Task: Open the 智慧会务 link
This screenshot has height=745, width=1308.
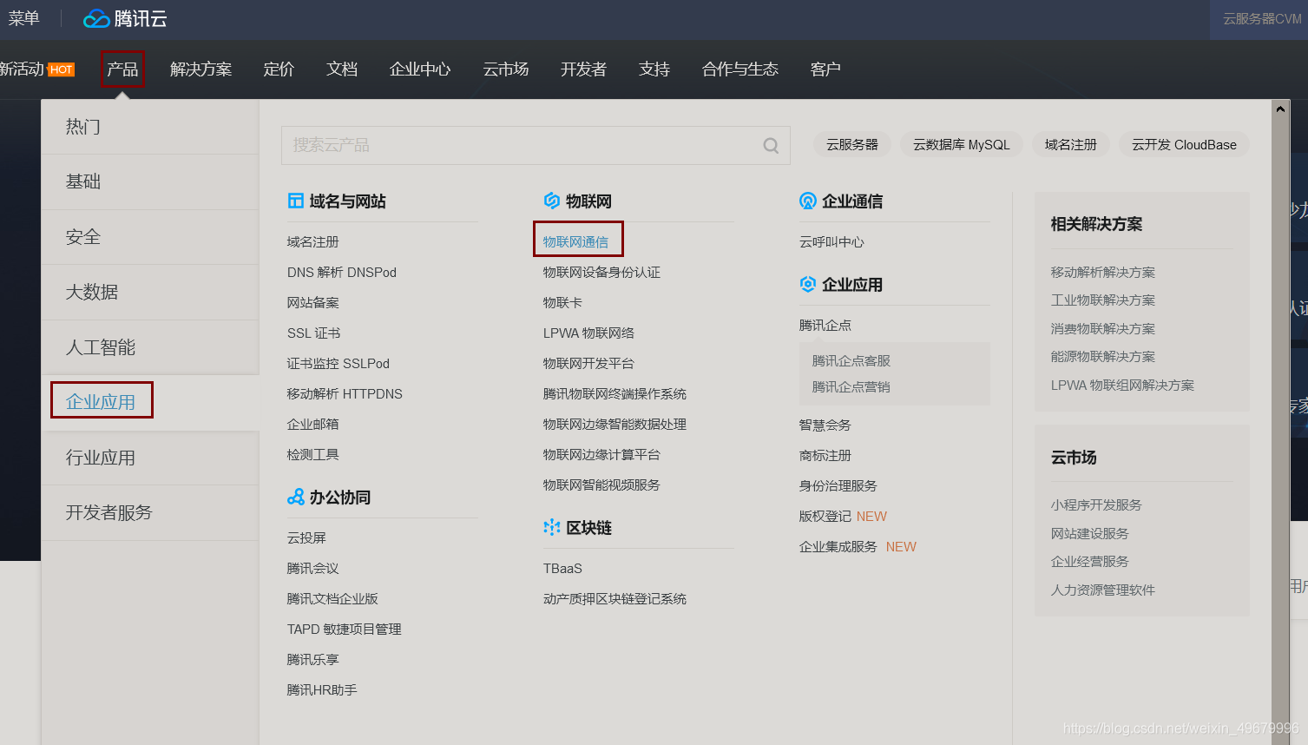Action: (825, 425)
